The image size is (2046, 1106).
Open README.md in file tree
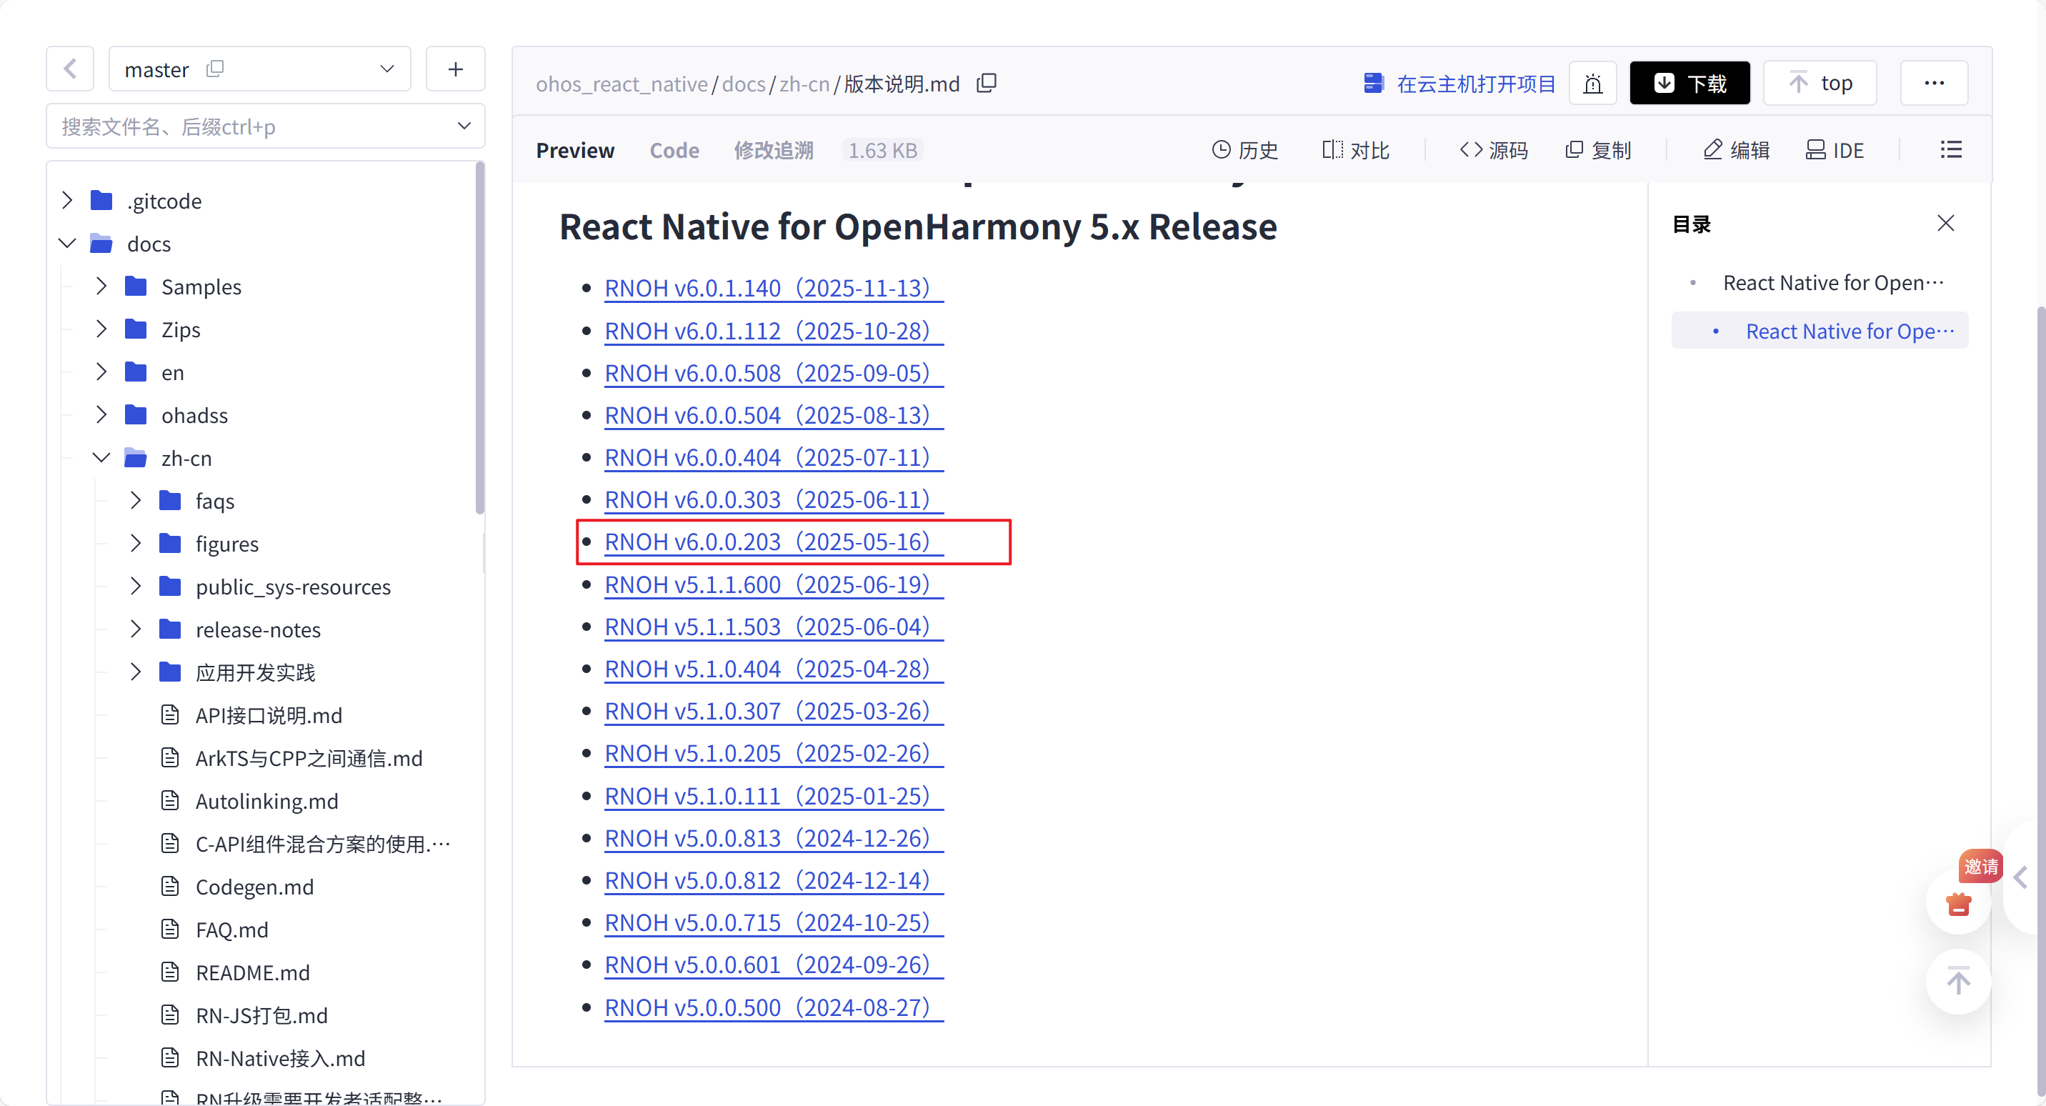pos(253,972)
